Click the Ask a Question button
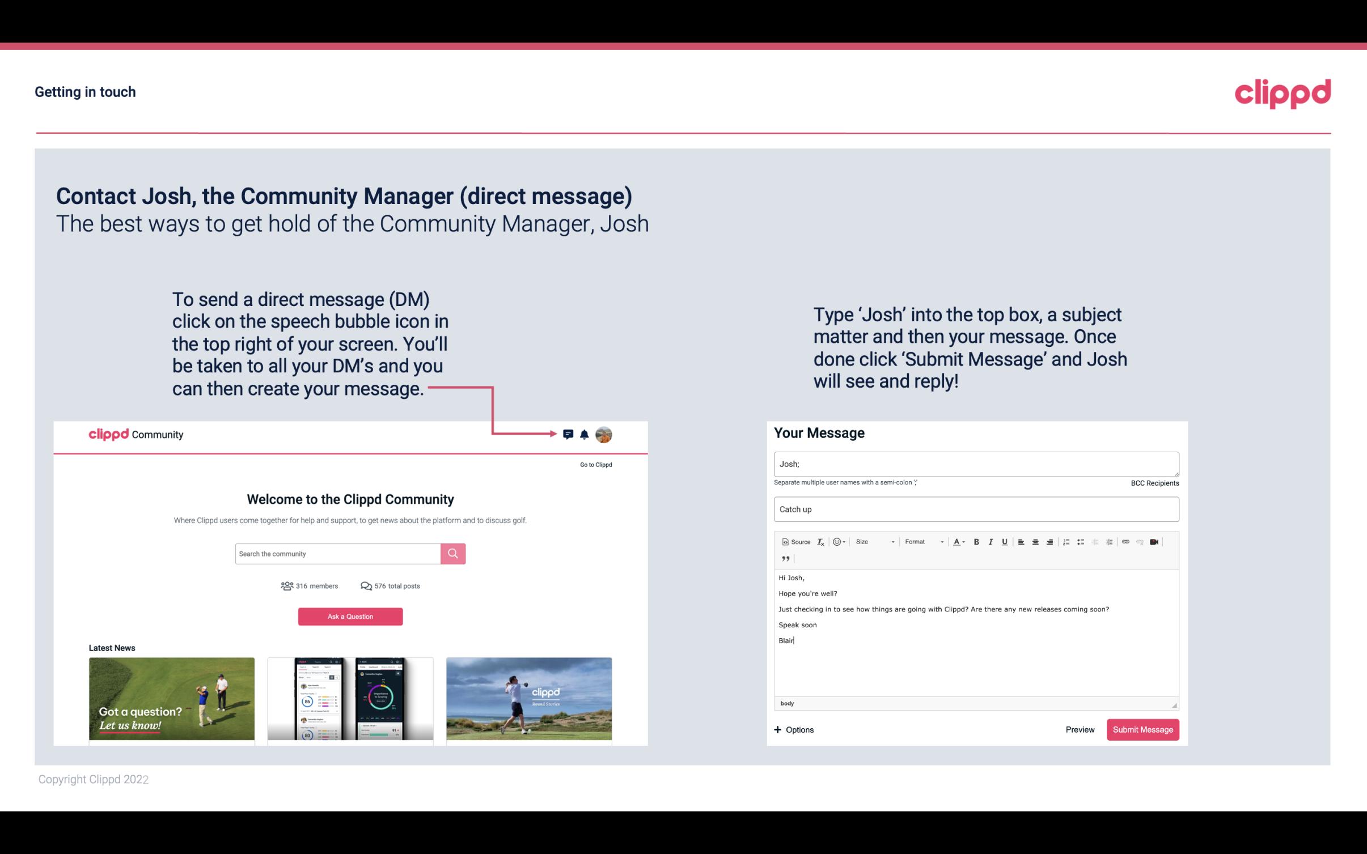 pyautogui.click(x=350, y=616)
